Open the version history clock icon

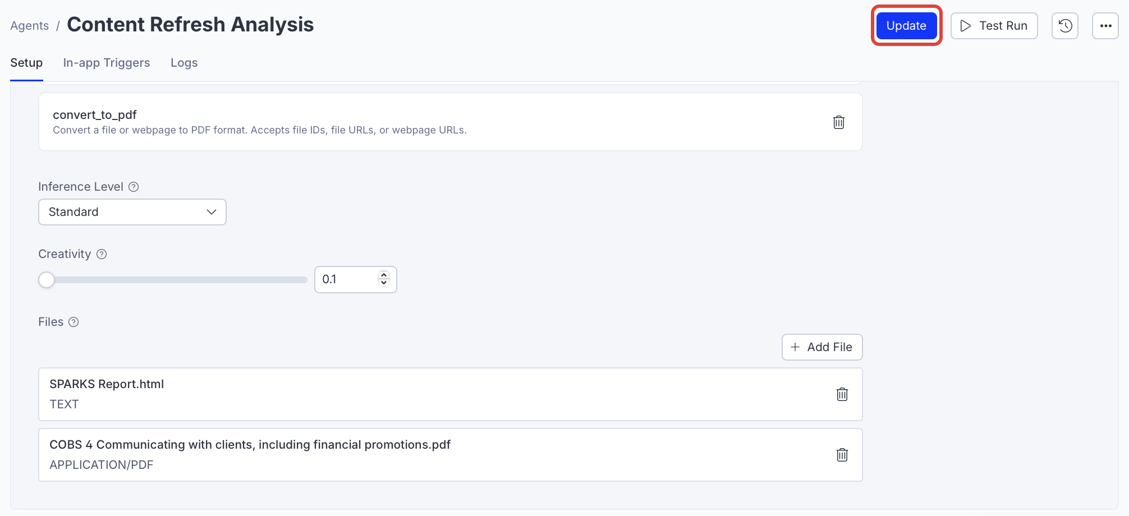click(1064, 26)
